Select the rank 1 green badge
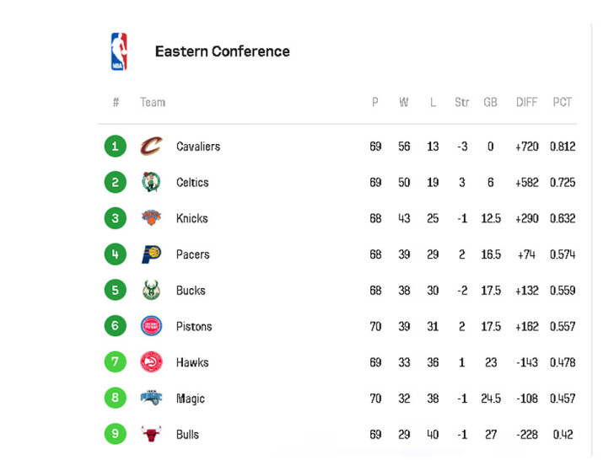The width and height of the screenshot is (614, 460). point(115,147)
